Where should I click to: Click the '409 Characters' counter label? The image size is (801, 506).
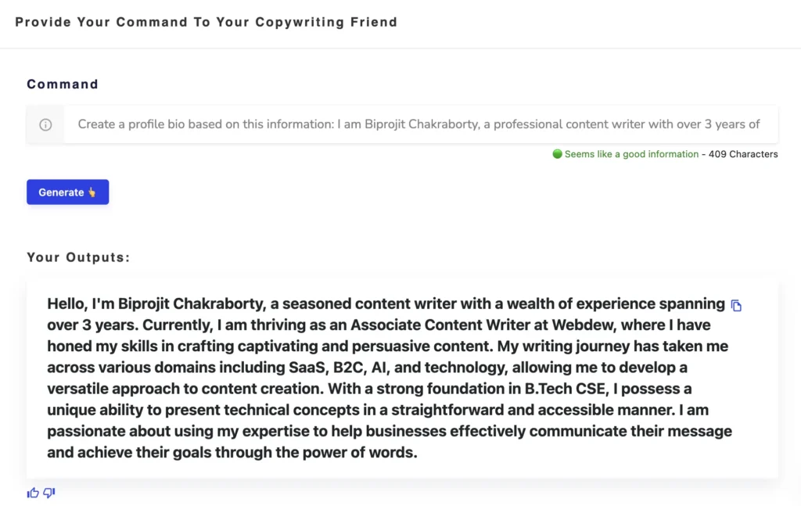coord(742,154)
